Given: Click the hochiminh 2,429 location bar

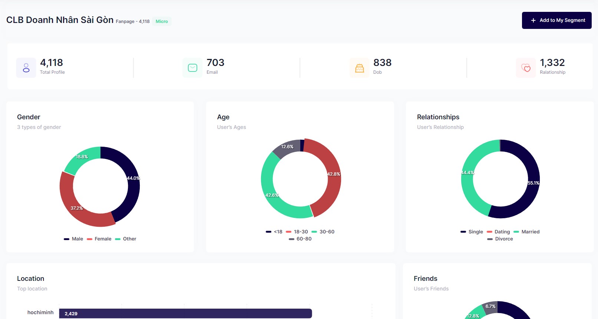Looking at the screenshot, I should tap(185, 313).
